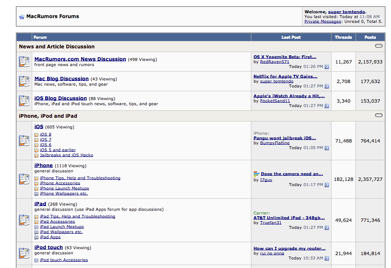Click the forum status icon beside iOS Blog Discussion
391x268 pixels.
click(24, 101)
